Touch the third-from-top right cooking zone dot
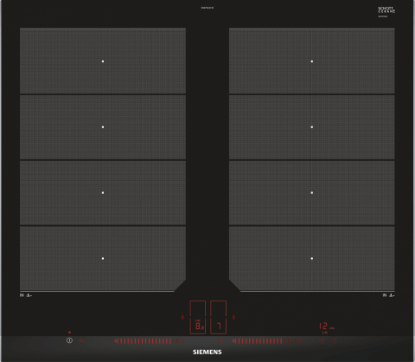This screenshot has width=415, height=362. coord(312,192)
